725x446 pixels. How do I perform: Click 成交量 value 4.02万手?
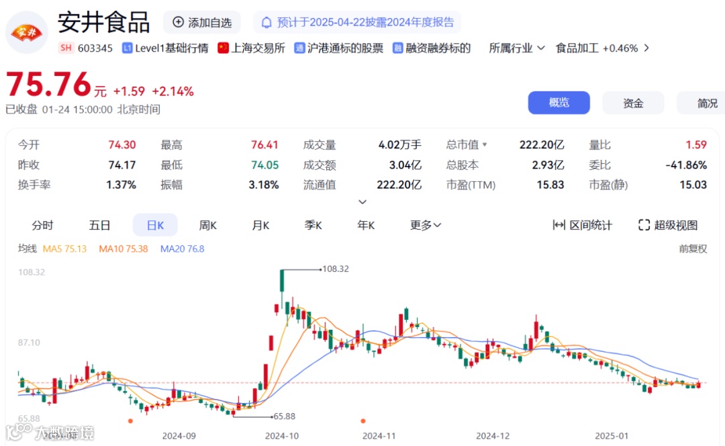pos(400,145)
